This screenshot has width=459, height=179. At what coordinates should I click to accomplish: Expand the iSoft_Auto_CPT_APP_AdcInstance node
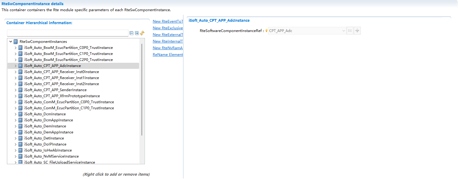pyautogui.click(x=16, y=66)
